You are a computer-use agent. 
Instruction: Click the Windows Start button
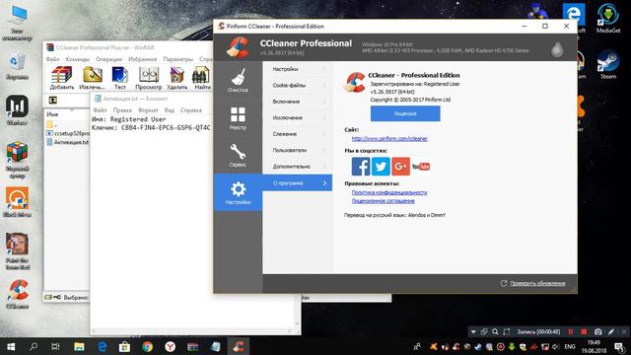point(11,346)
